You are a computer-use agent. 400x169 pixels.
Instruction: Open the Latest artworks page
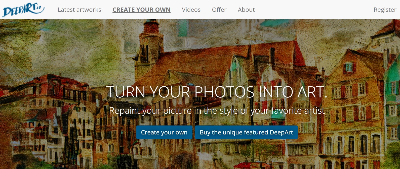point(79,10)
